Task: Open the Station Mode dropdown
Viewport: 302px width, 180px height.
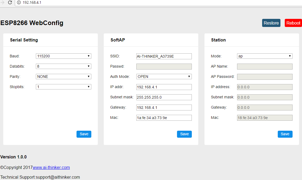Action: (x=265, y=56)
